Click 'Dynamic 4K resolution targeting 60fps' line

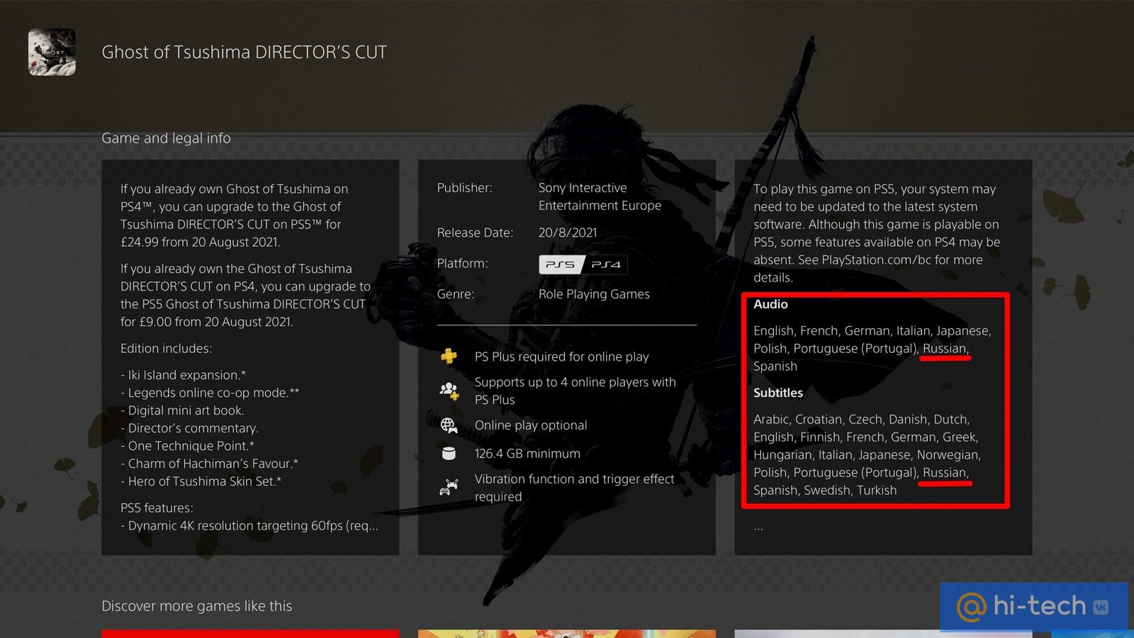point(249,526)
